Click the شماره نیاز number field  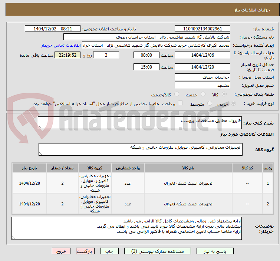pos(202,29)
